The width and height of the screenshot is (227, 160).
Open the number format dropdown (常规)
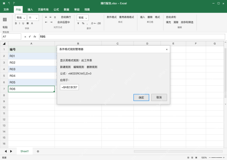pos(82,18)
